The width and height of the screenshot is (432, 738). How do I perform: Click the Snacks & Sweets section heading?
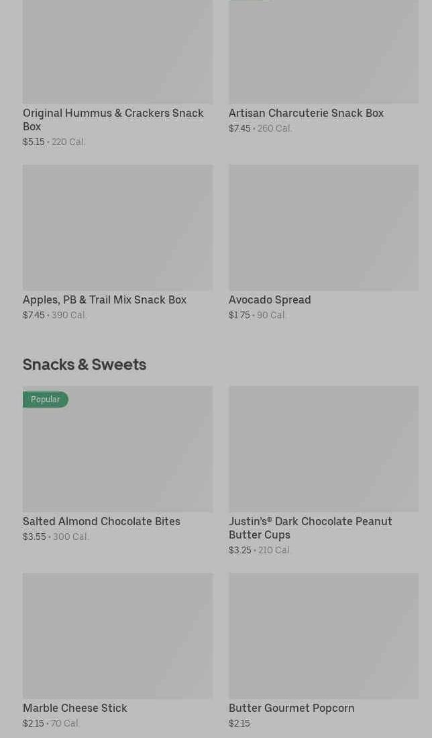[85, 364]
